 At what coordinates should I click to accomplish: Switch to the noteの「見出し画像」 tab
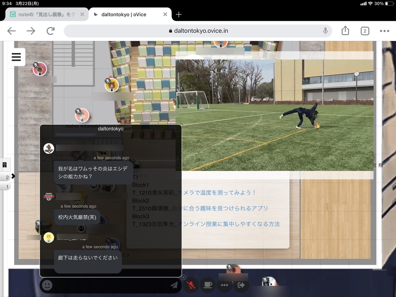pos(47,15)
